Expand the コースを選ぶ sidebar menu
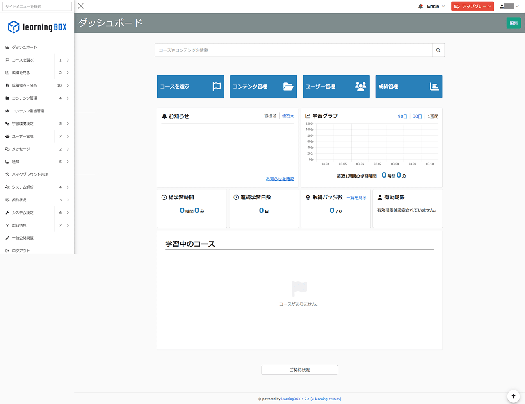525x404 pixels. coord(24,60)
